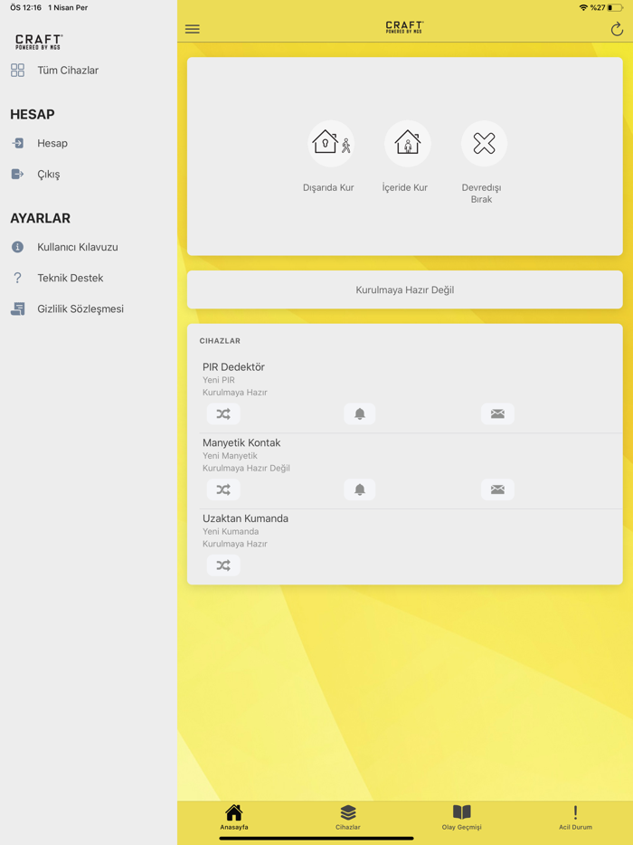Select the Uzaktan Kumanda device name
The height and width of the screenshot is (845, 633).
[245, 518]
